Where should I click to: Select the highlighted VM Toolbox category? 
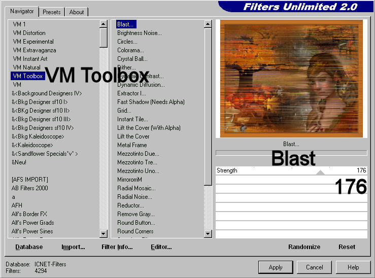click(28, 76)
